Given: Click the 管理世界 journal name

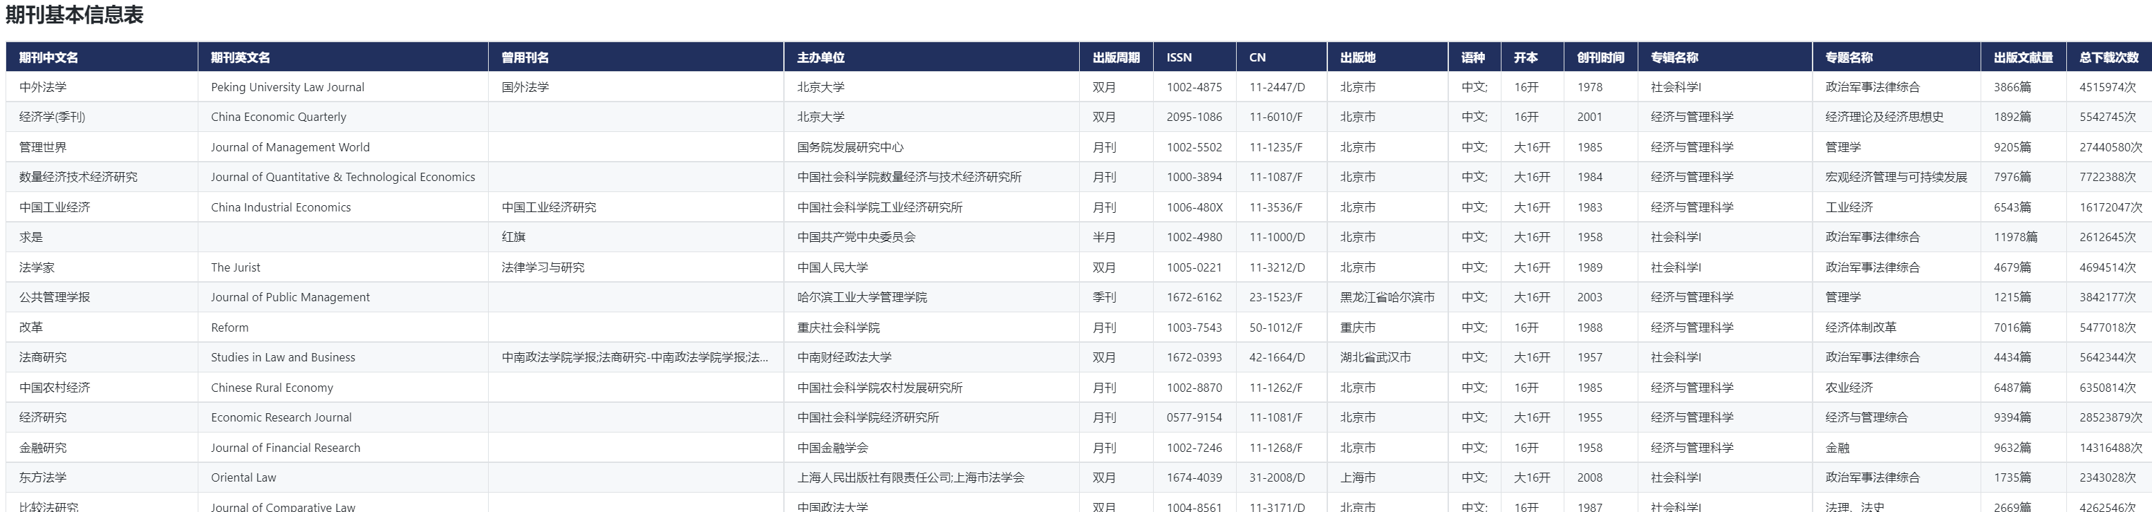Looking at the screenshot, I should tap(43, 147).
